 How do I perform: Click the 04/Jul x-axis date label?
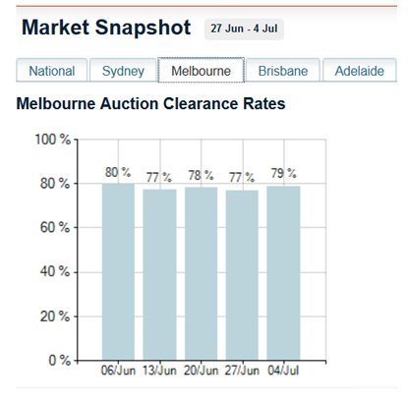(x=283, y=371)
